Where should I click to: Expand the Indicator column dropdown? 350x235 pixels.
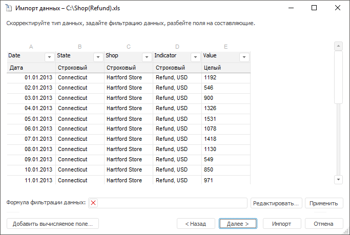click(x=195, y=57)
